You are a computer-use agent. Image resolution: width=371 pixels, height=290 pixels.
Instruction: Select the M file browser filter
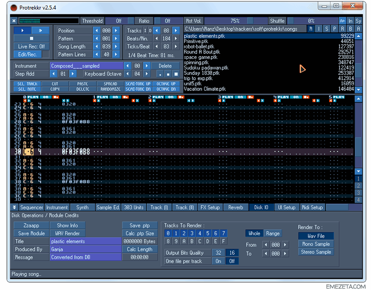tap(311, 29)
